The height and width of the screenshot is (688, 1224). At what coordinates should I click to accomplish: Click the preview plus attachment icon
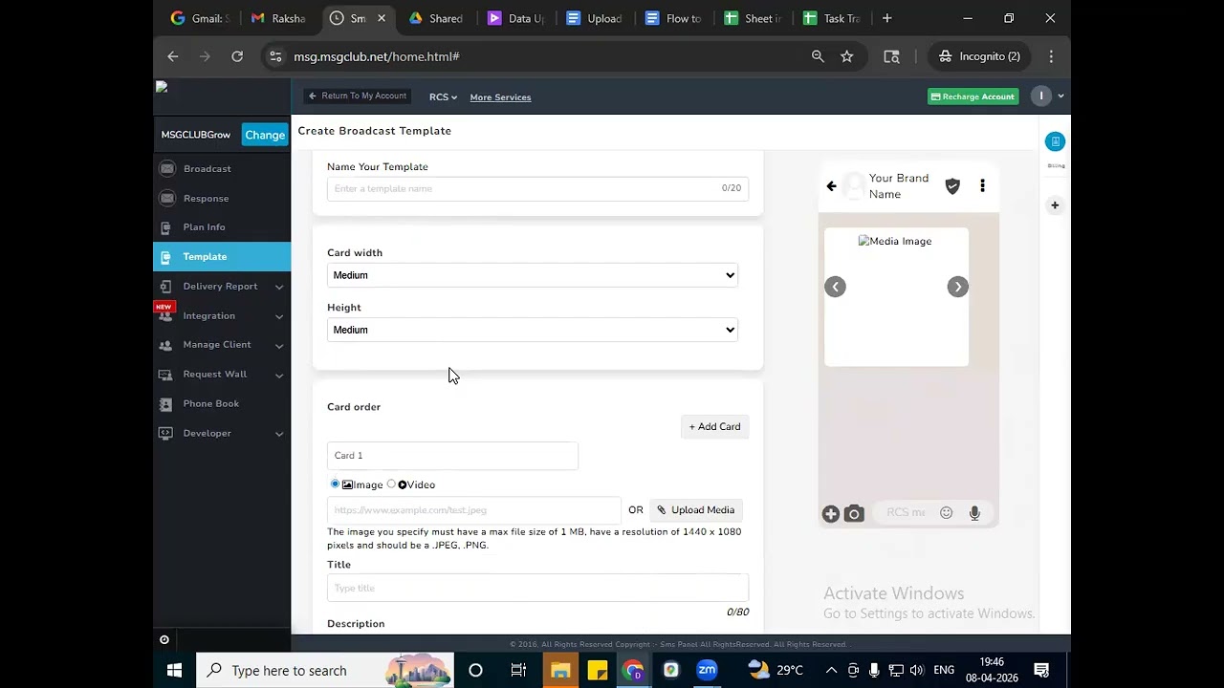pyautogui.click(x=830, y=514)
